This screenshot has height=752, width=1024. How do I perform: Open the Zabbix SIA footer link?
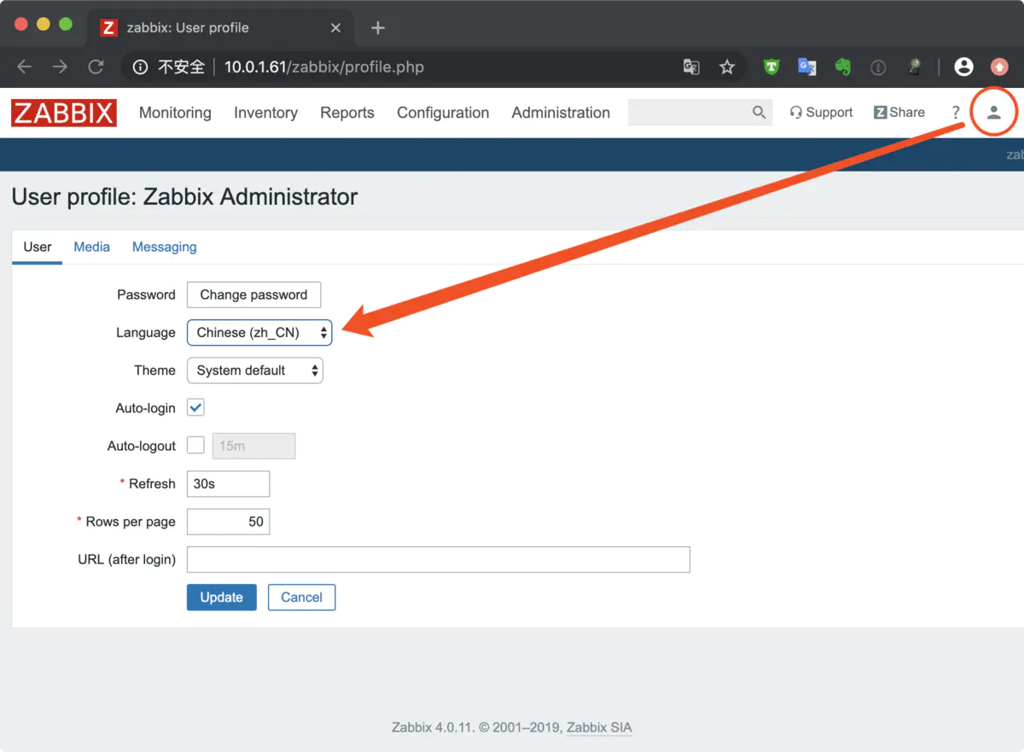pos(599,727)
